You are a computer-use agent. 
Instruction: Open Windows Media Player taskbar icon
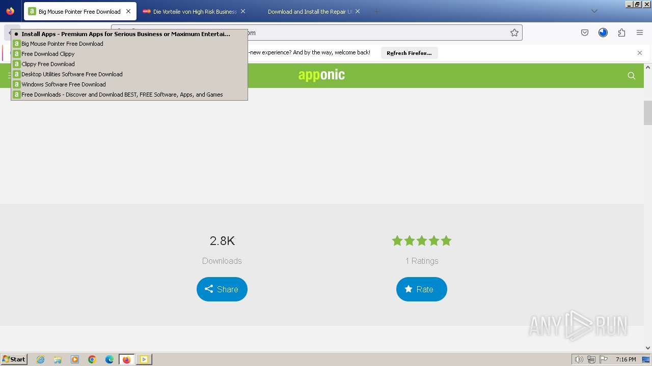pyautogui.click(x=75, y=359)
